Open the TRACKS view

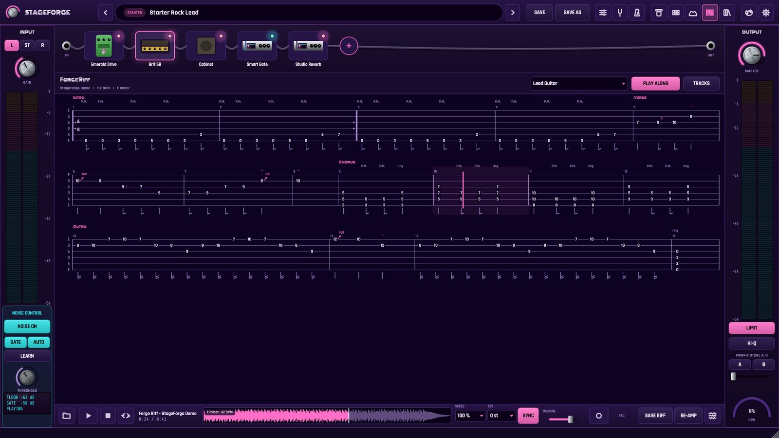(x=702, y=84)
